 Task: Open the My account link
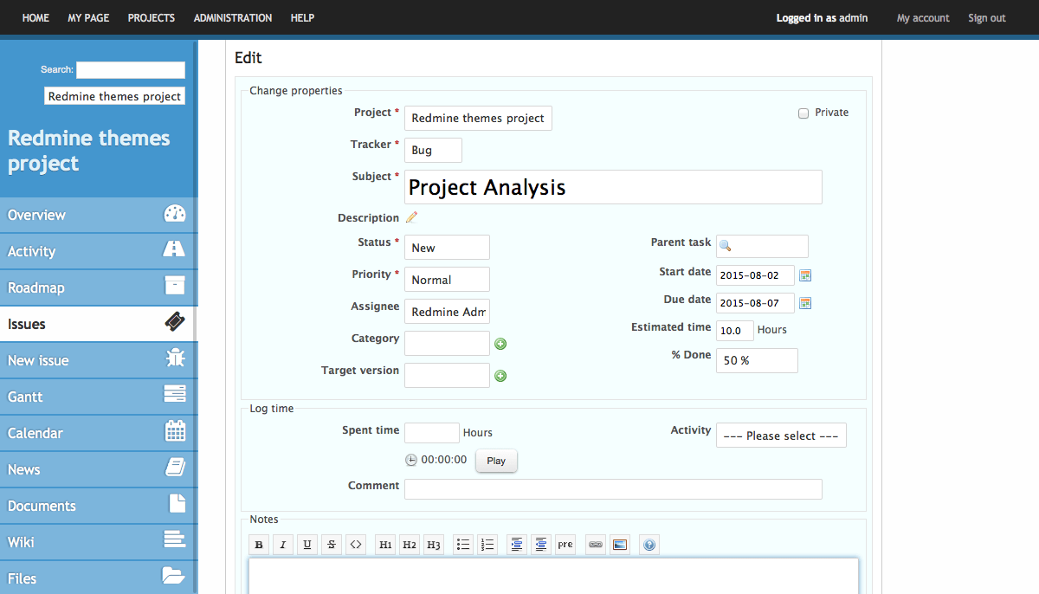click(923, 18)
